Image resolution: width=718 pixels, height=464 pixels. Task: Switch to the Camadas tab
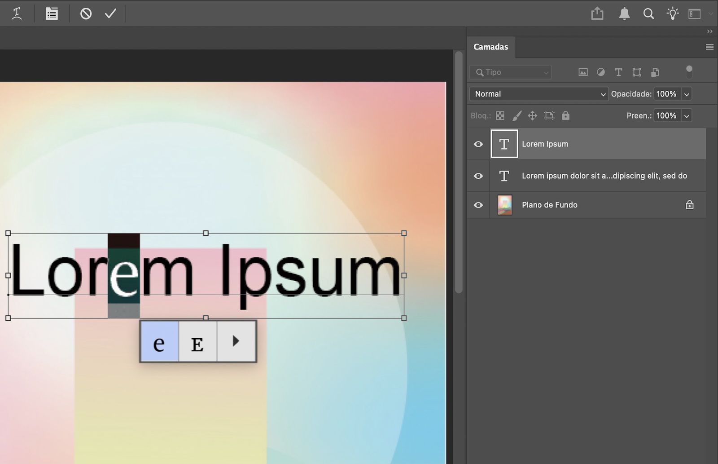click(x=491, y=47)
